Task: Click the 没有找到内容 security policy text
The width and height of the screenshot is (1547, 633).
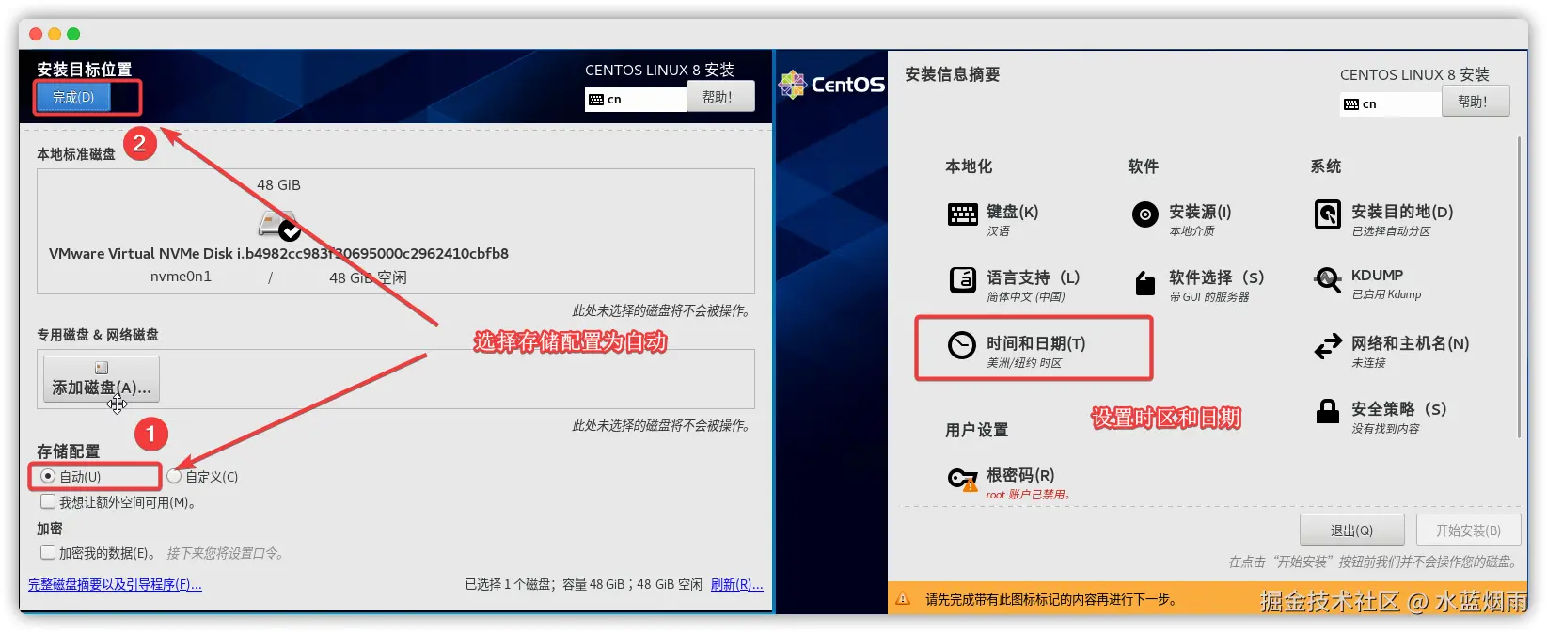Action: coord(1385,429)
